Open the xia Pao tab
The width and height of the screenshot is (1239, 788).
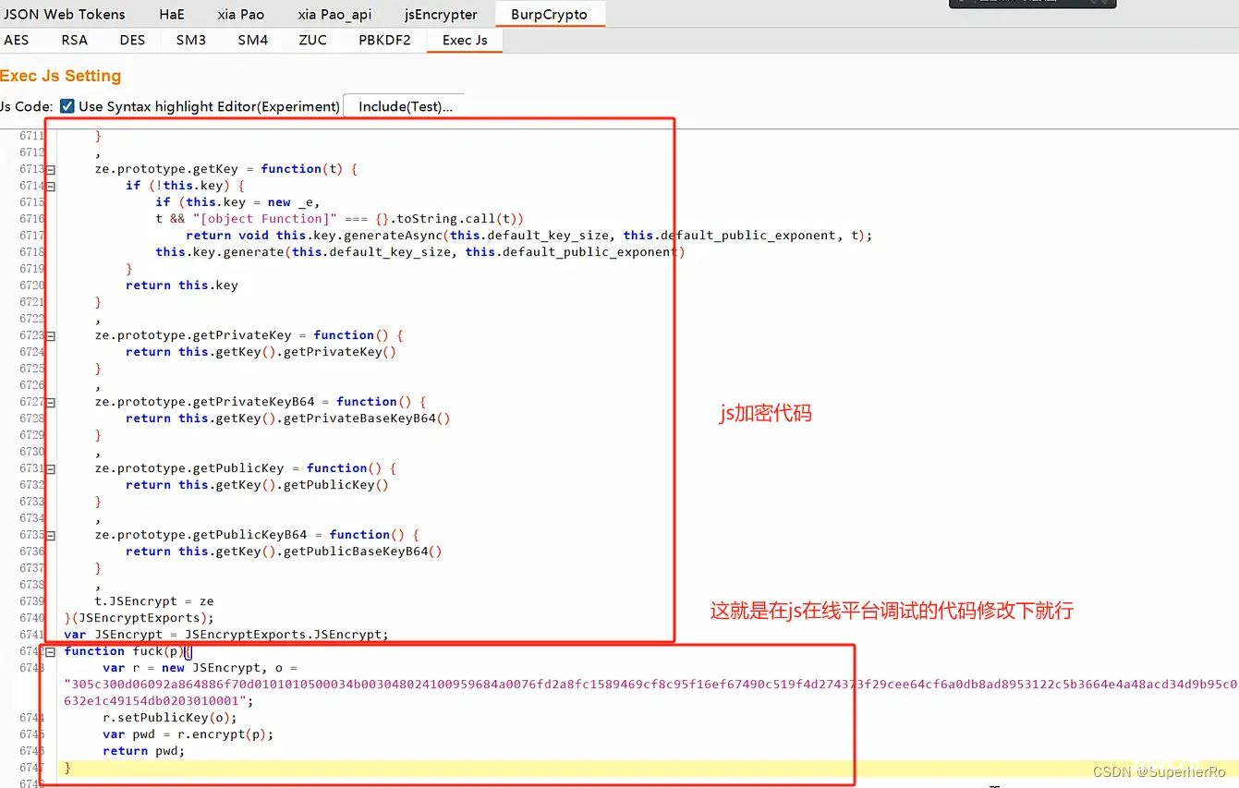point(241,14)
